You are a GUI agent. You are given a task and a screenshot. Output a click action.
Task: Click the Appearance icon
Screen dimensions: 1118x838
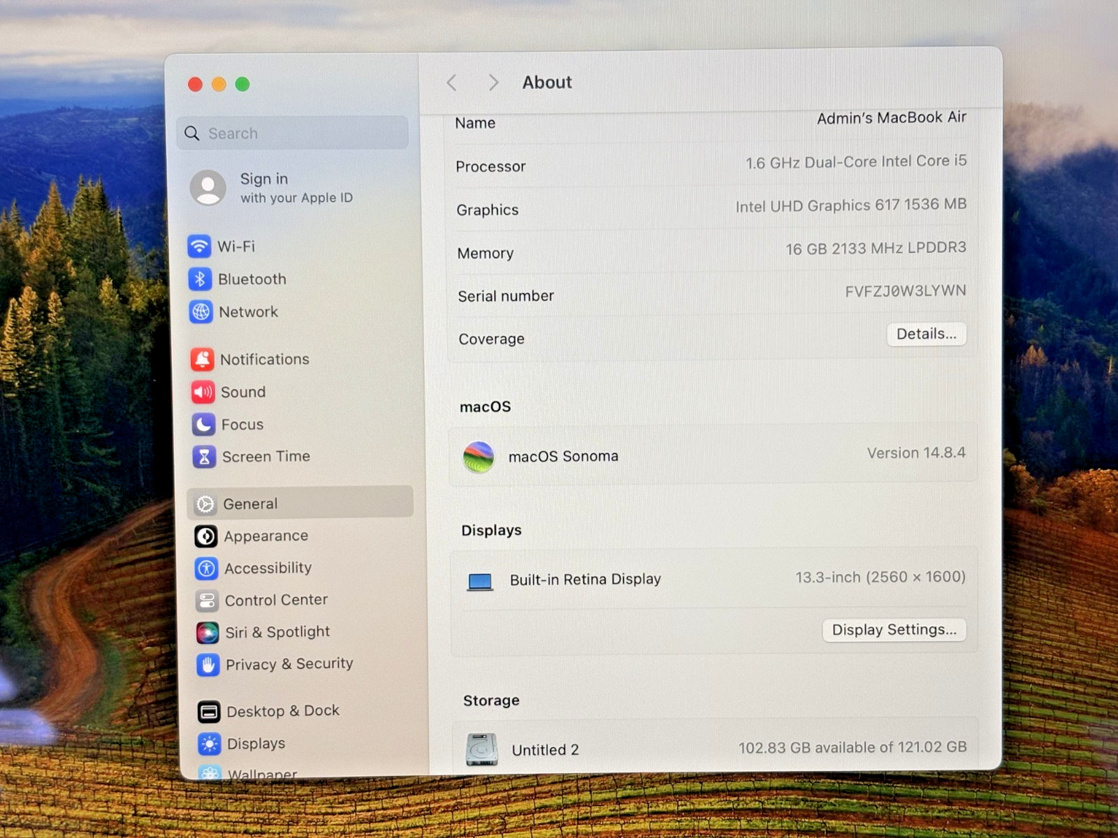[205, 536]
